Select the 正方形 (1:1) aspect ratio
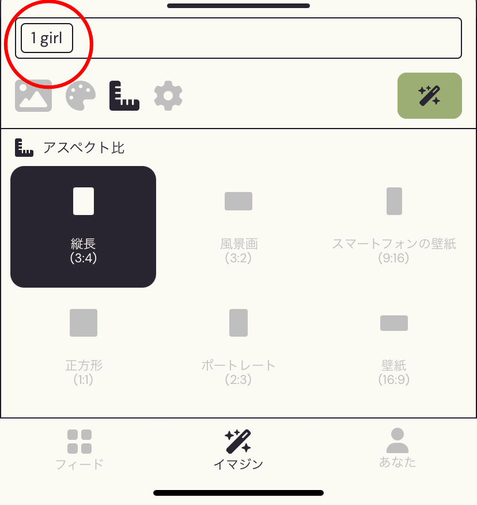Screen dimensions: 477x505 [x=84, y=348]
